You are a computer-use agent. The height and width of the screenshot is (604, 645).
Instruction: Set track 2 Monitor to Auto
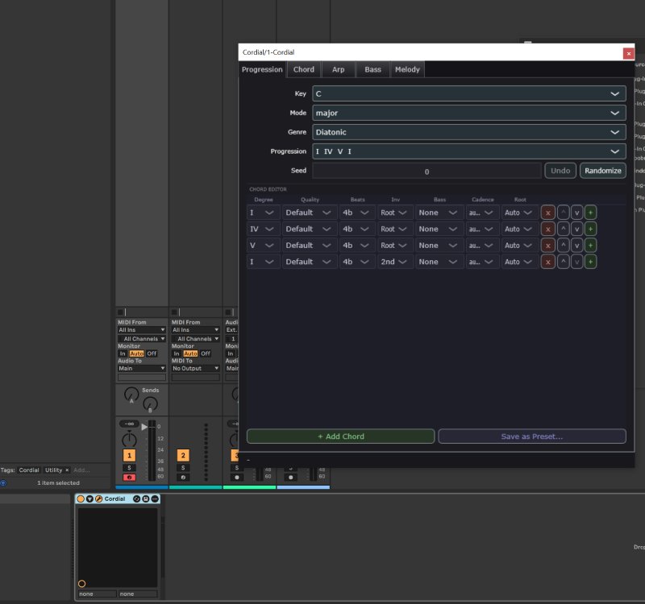click(190, 354)
